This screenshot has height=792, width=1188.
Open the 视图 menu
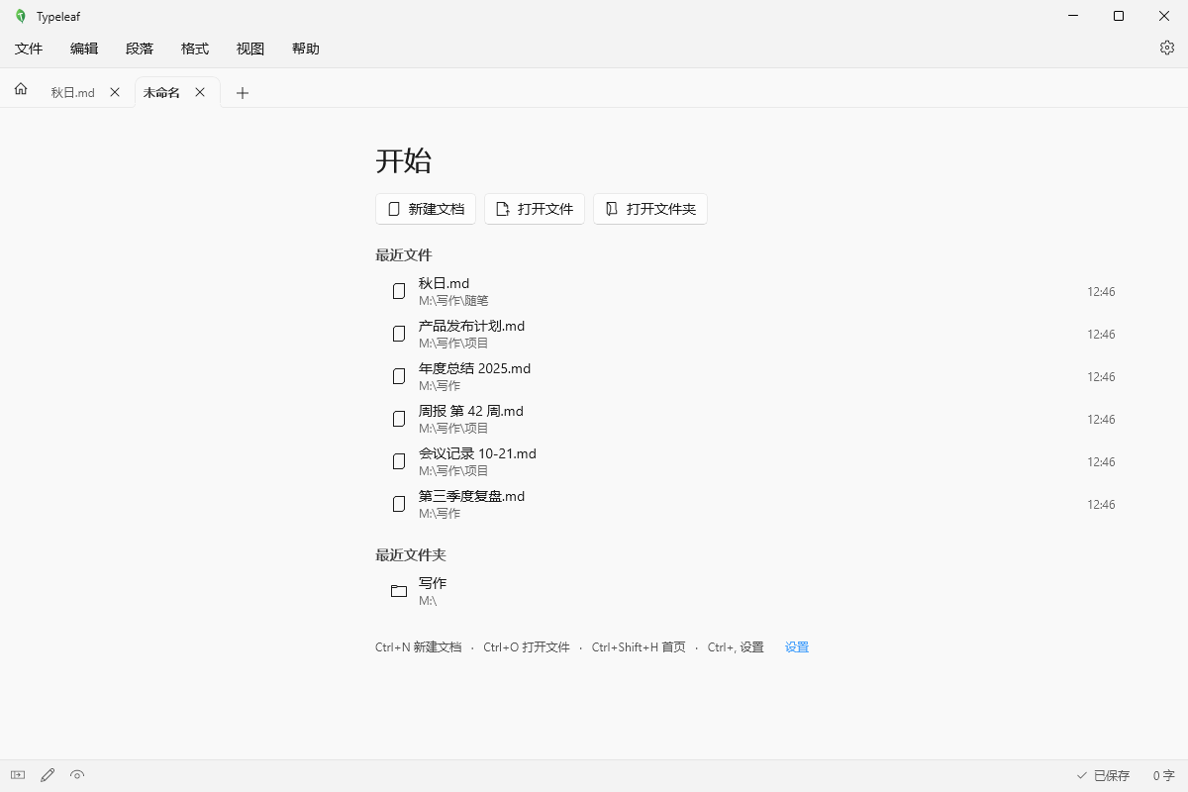[250, 49]
